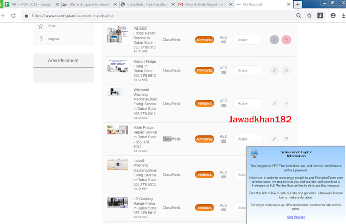Click the Advertisement heading in sidebar
346x224 pixels.
[63, 61]
